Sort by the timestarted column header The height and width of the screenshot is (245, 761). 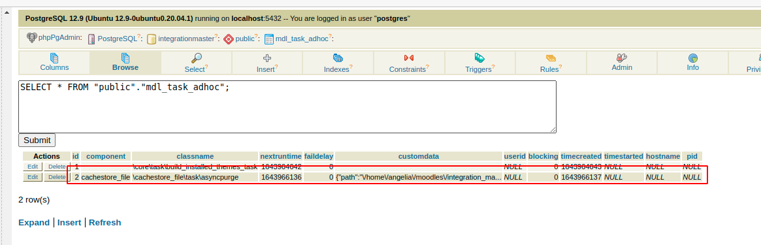click(x=624, y=156)
